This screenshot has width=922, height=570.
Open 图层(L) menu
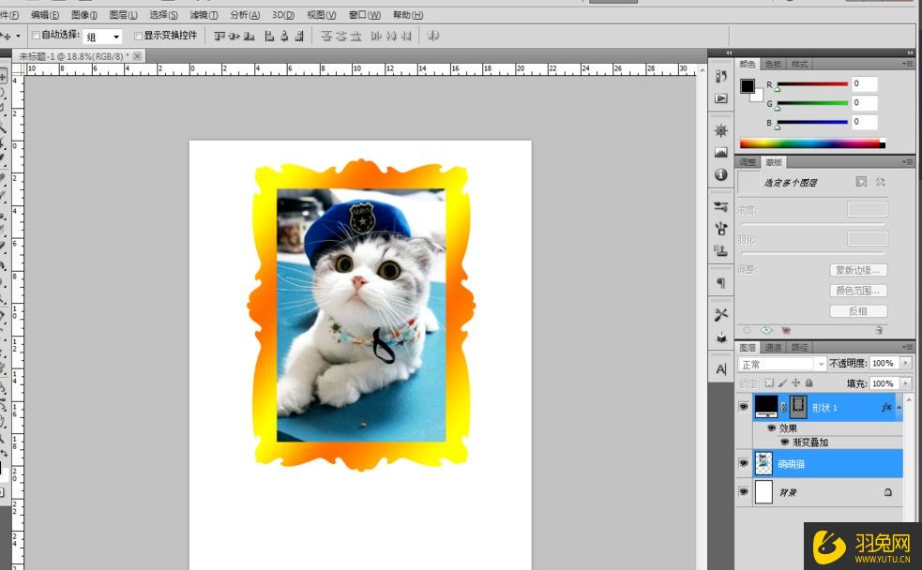point(124,15)
